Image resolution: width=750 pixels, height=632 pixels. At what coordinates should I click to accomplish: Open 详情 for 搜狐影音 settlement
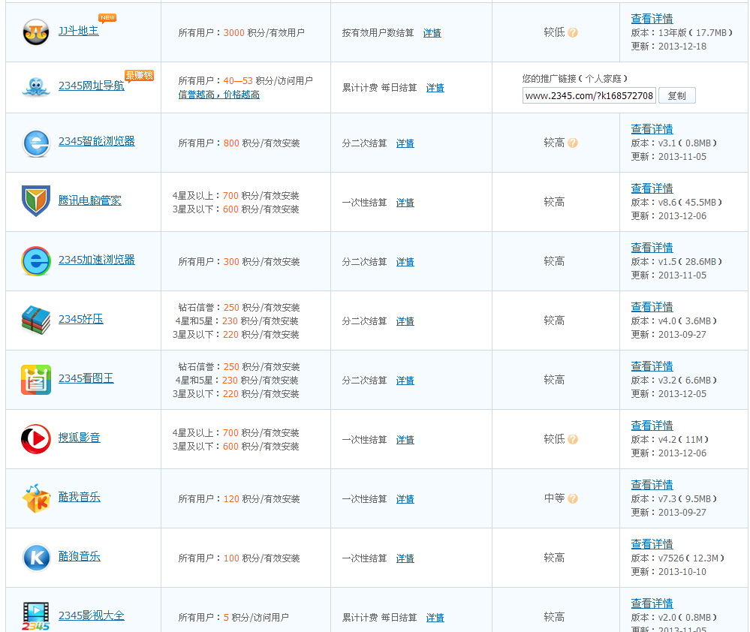click(x=405, y=440)
